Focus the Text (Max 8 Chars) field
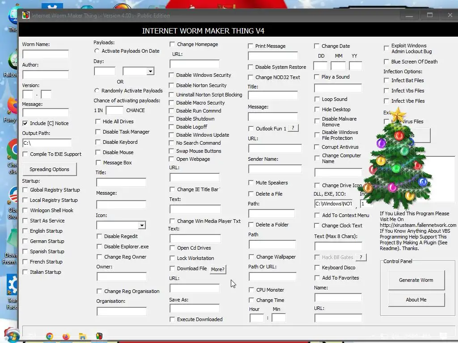The width and height of the screenshot is (458, 343). point(338,246)
